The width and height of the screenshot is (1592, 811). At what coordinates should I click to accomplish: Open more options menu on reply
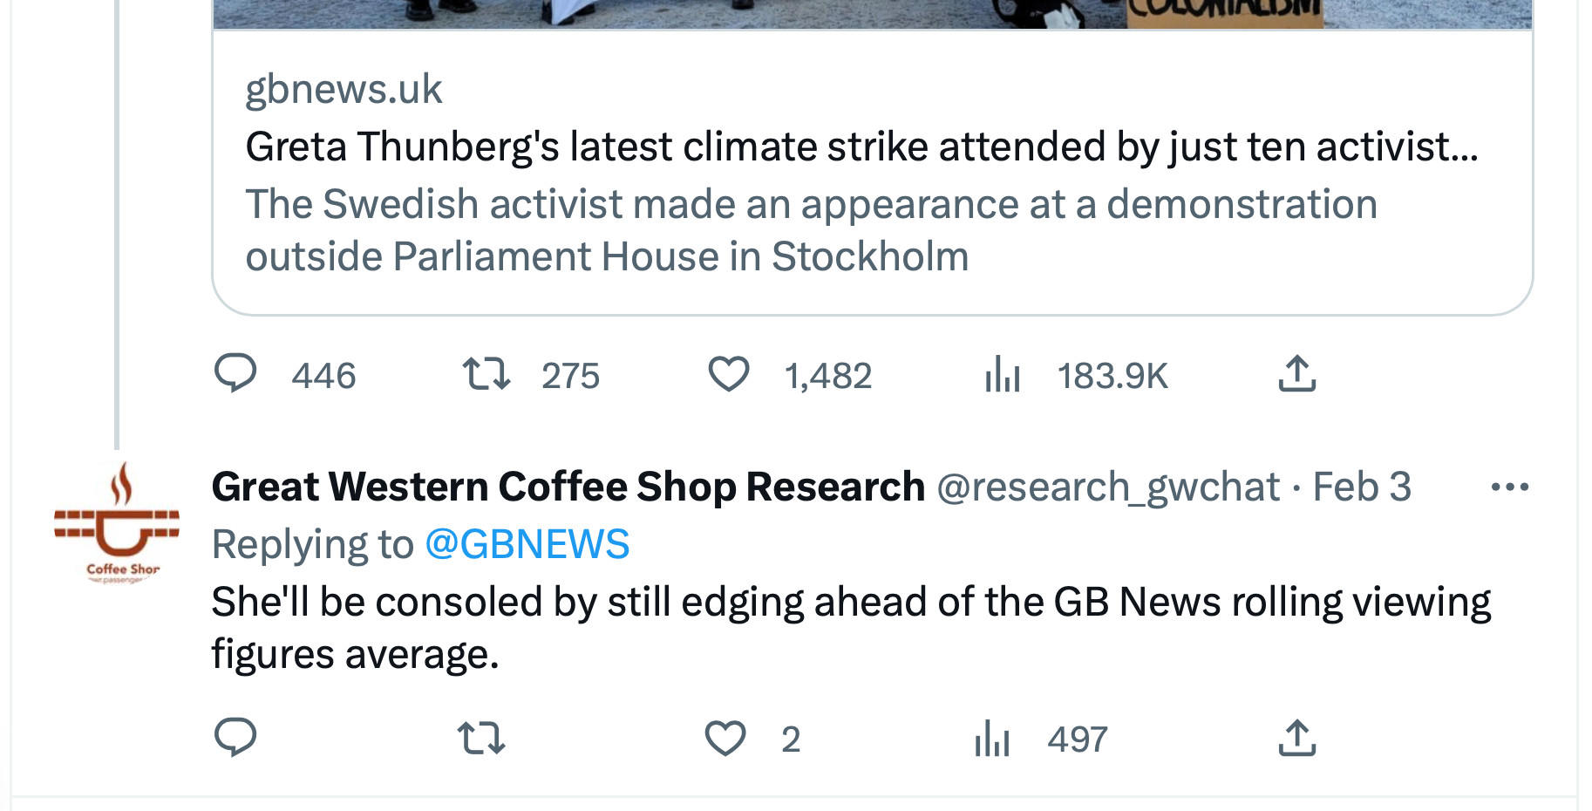tap(1509, 487)
